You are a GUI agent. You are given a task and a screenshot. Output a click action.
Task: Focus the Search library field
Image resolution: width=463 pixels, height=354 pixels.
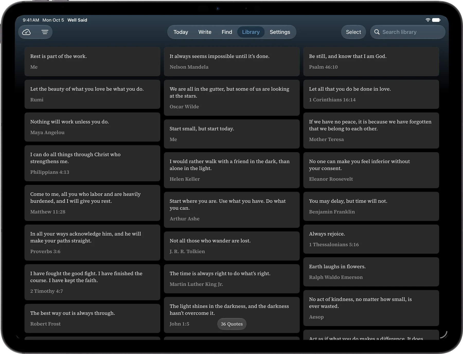[408, 32]
